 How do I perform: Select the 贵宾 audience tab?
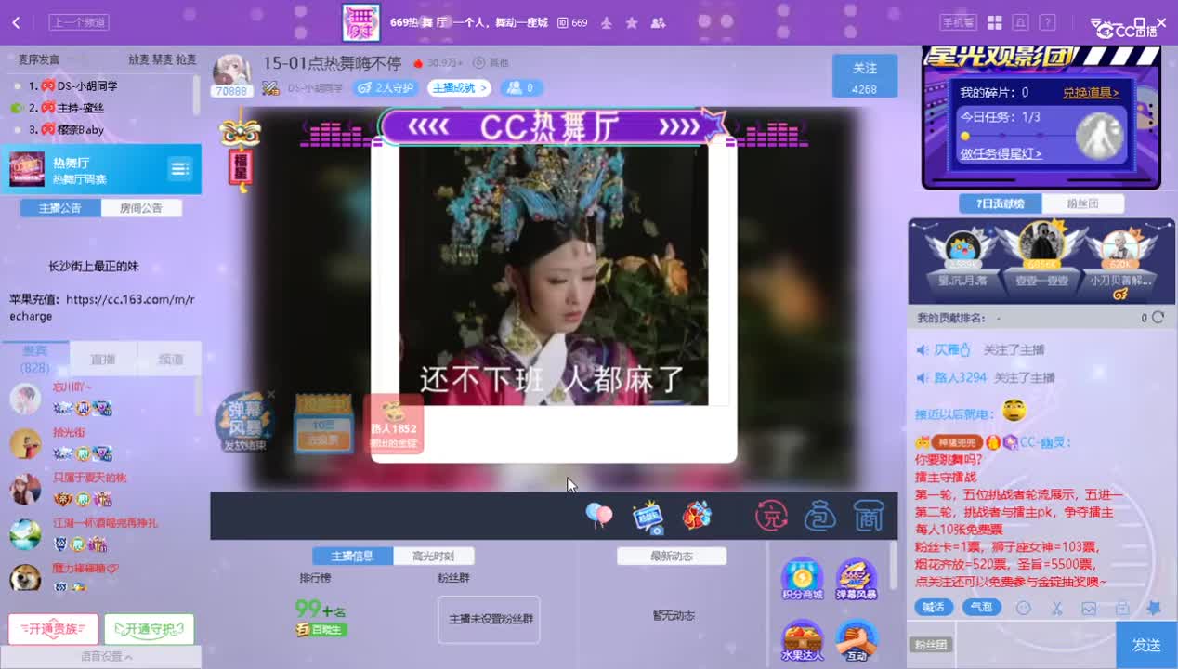click(x=35, y=359)
